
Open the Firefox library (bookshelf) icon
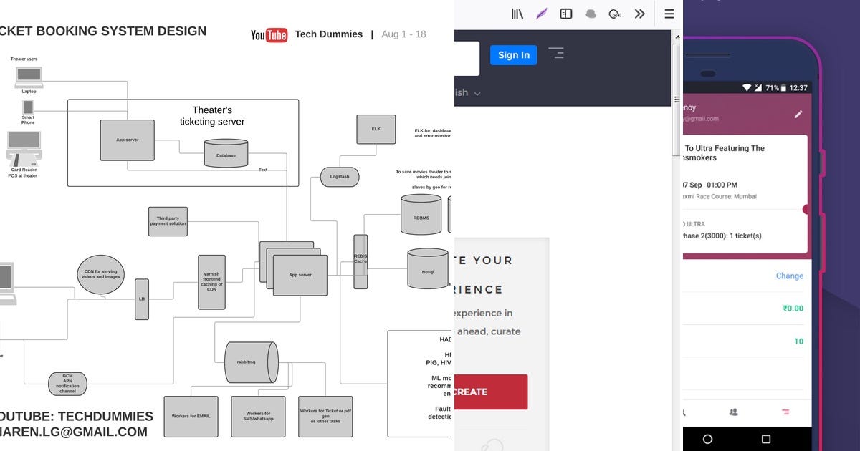tap(516, 14)
